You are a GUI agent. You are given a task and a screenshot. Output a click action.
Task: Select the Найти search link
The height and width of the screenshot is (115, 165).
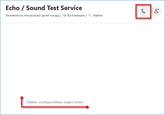tap(98, 15)
